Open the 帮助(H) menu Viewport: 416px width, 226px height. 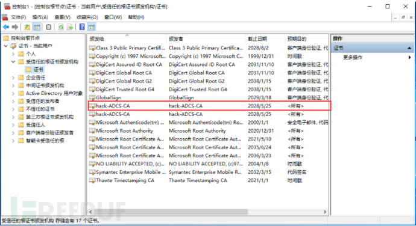click(136, 17)
